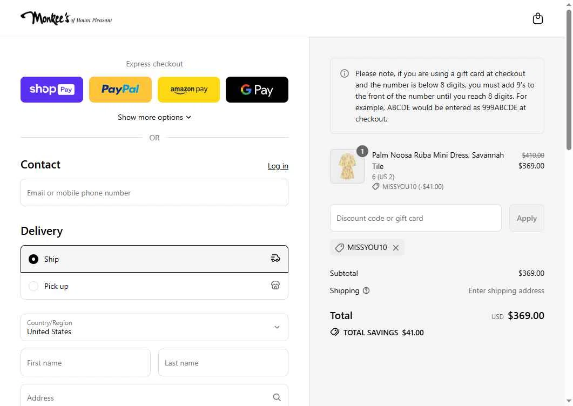Image resolution: width=573 pixels, height=406 pixels.
Task: Click the Palm Noosa Ruba Mini Dress title
Action: point(438,160)
